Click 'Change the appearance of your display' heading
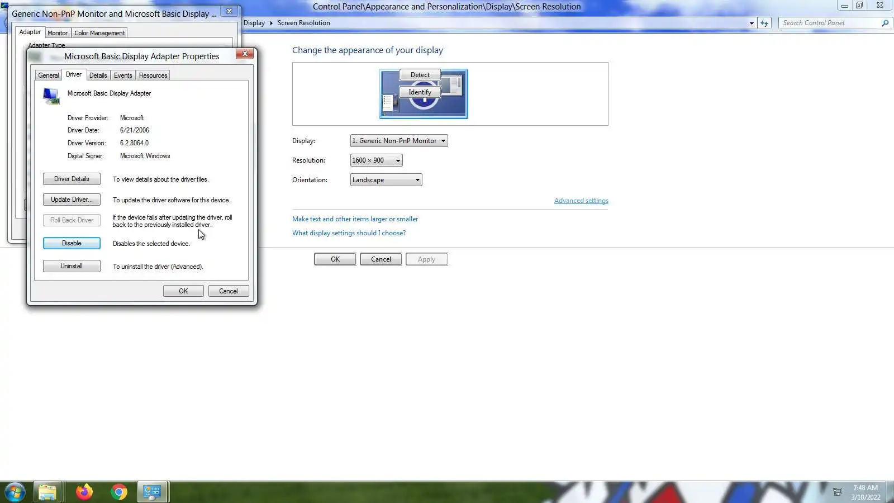Image resolution: width=894 pixels, height=503 pixels. coord(367,50)
